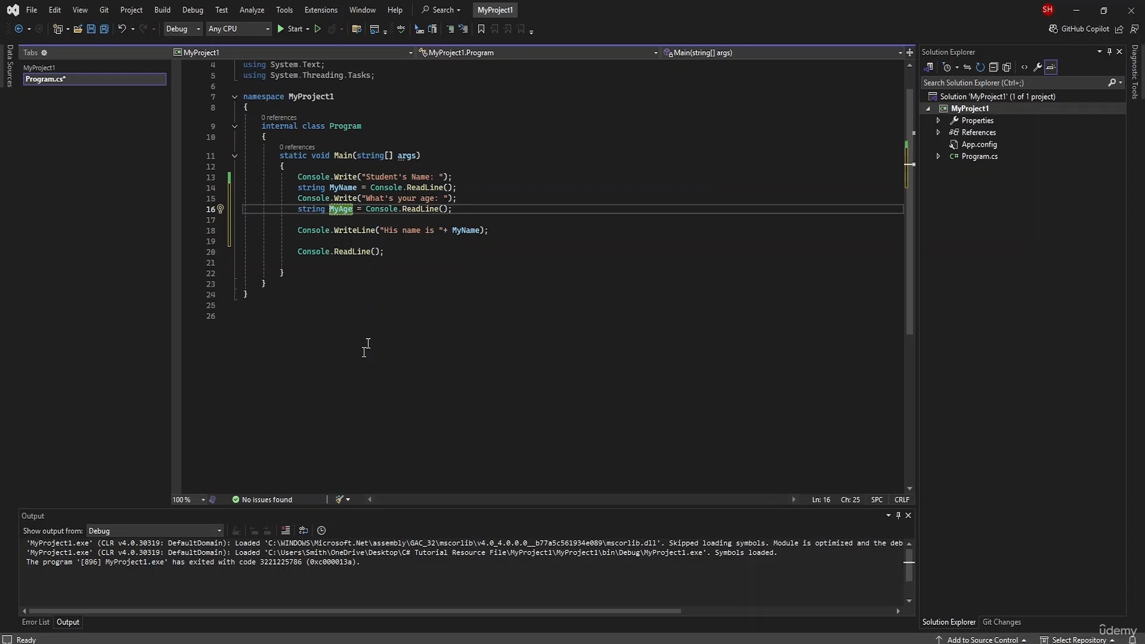1145x644 pixels.
Task: Clear all text in Output window
Action: [286, 530]
